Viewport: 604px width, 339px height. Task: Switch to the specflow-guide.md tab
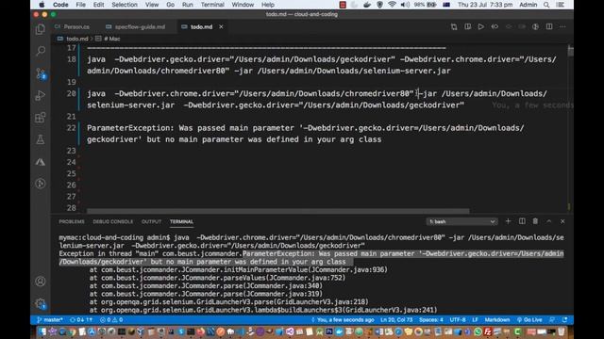tap(136, 27)
